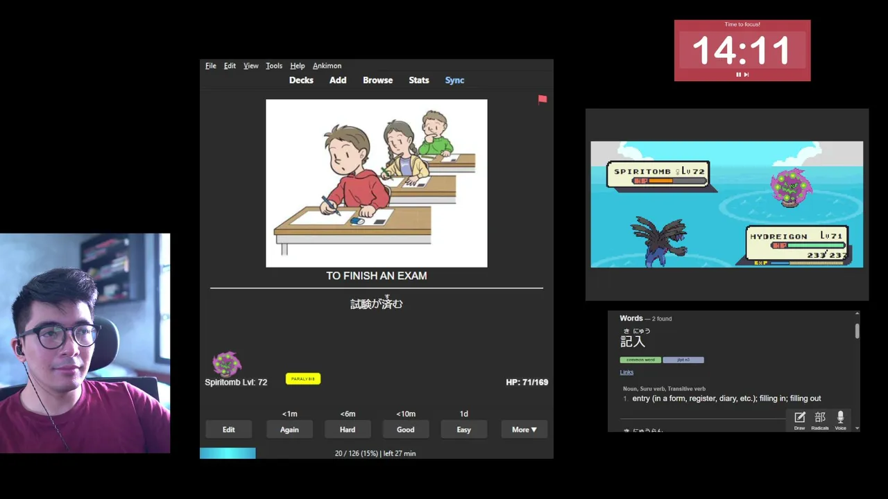Edit the current card
The image size is (888, 499).
(228, 430)
